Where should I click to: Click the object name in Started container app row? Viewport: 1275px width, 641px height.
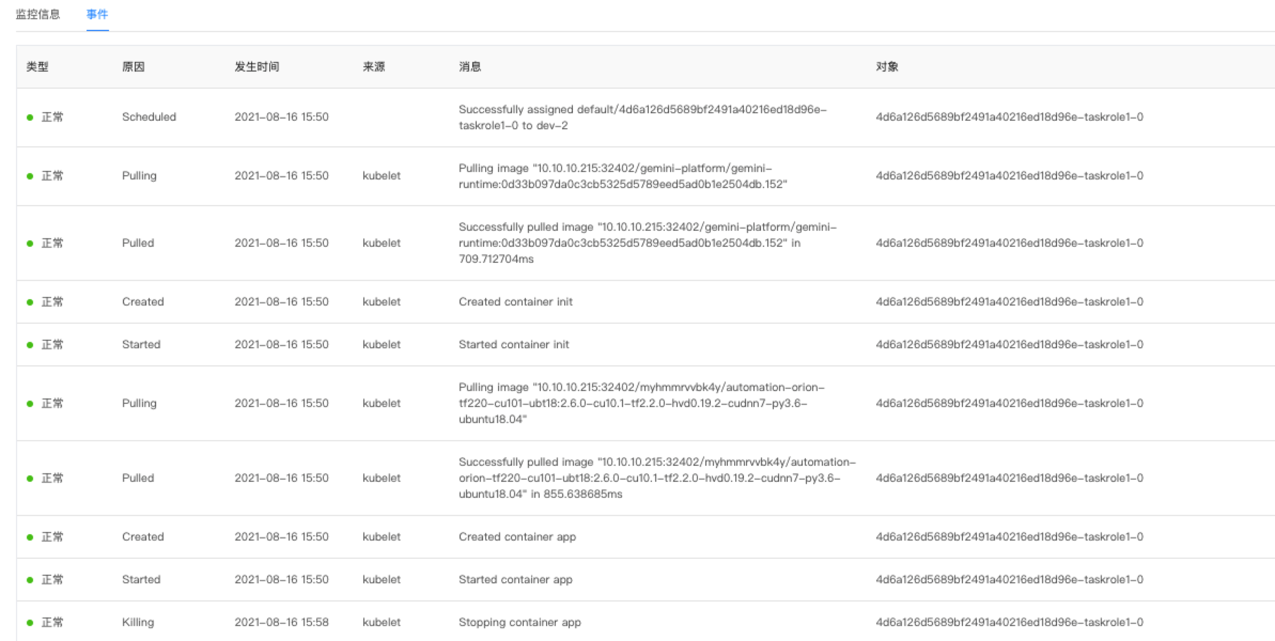click(1009, 580)
